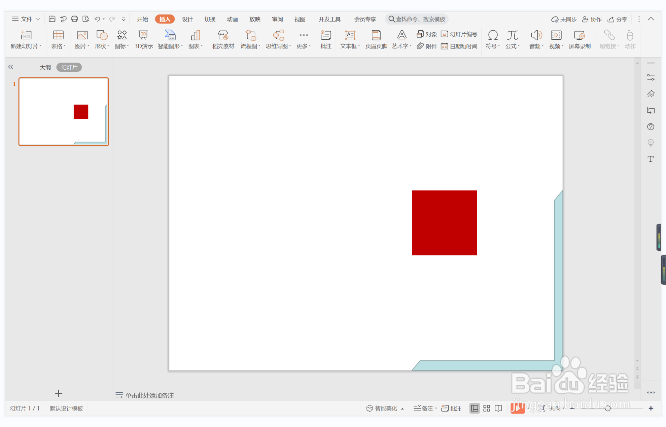This screenshot has height=427, width=666.
Task: Switch to slide sorter grid view
Action: click(x=486, y=408)
